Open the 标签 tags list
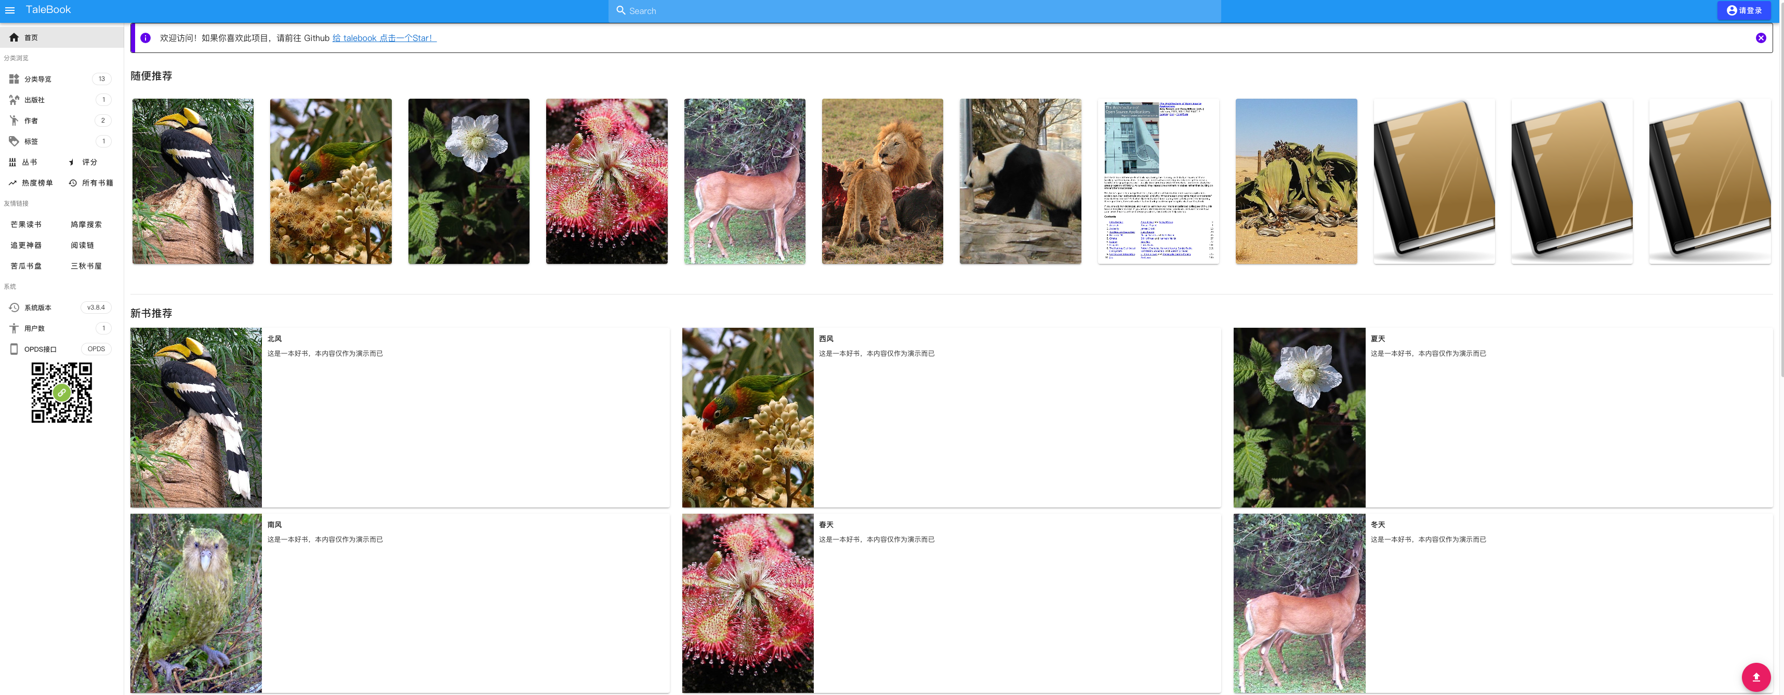1784x695 pixels. [x=31, y=141]
